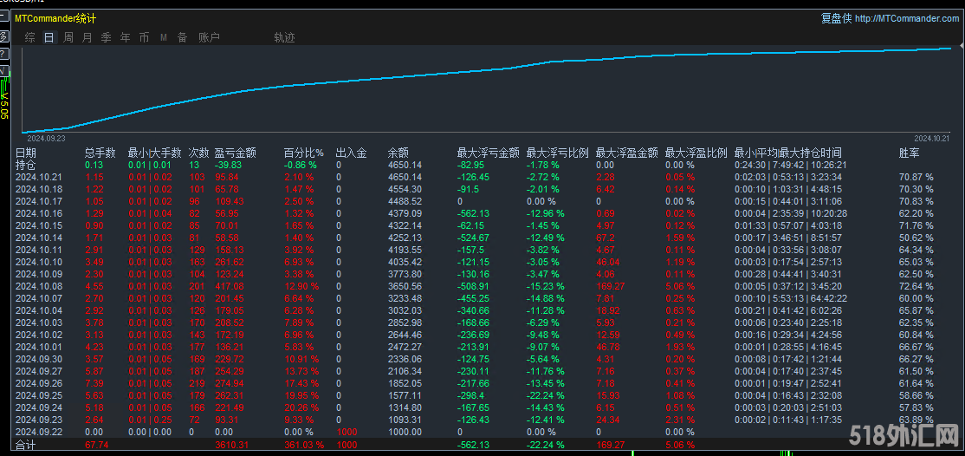Open the http://MTCommander.com link
Screen dimensions: 965x456
[x=907, y=18]
